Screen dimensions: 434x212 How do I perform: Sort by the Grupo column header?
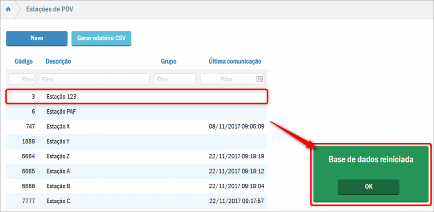pos(168,62)
